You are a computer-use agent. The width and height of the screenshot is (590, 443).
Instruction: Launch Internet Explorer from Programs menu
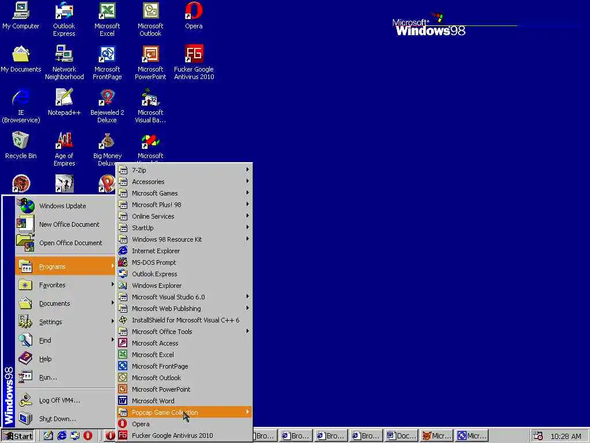click(184, 251)
